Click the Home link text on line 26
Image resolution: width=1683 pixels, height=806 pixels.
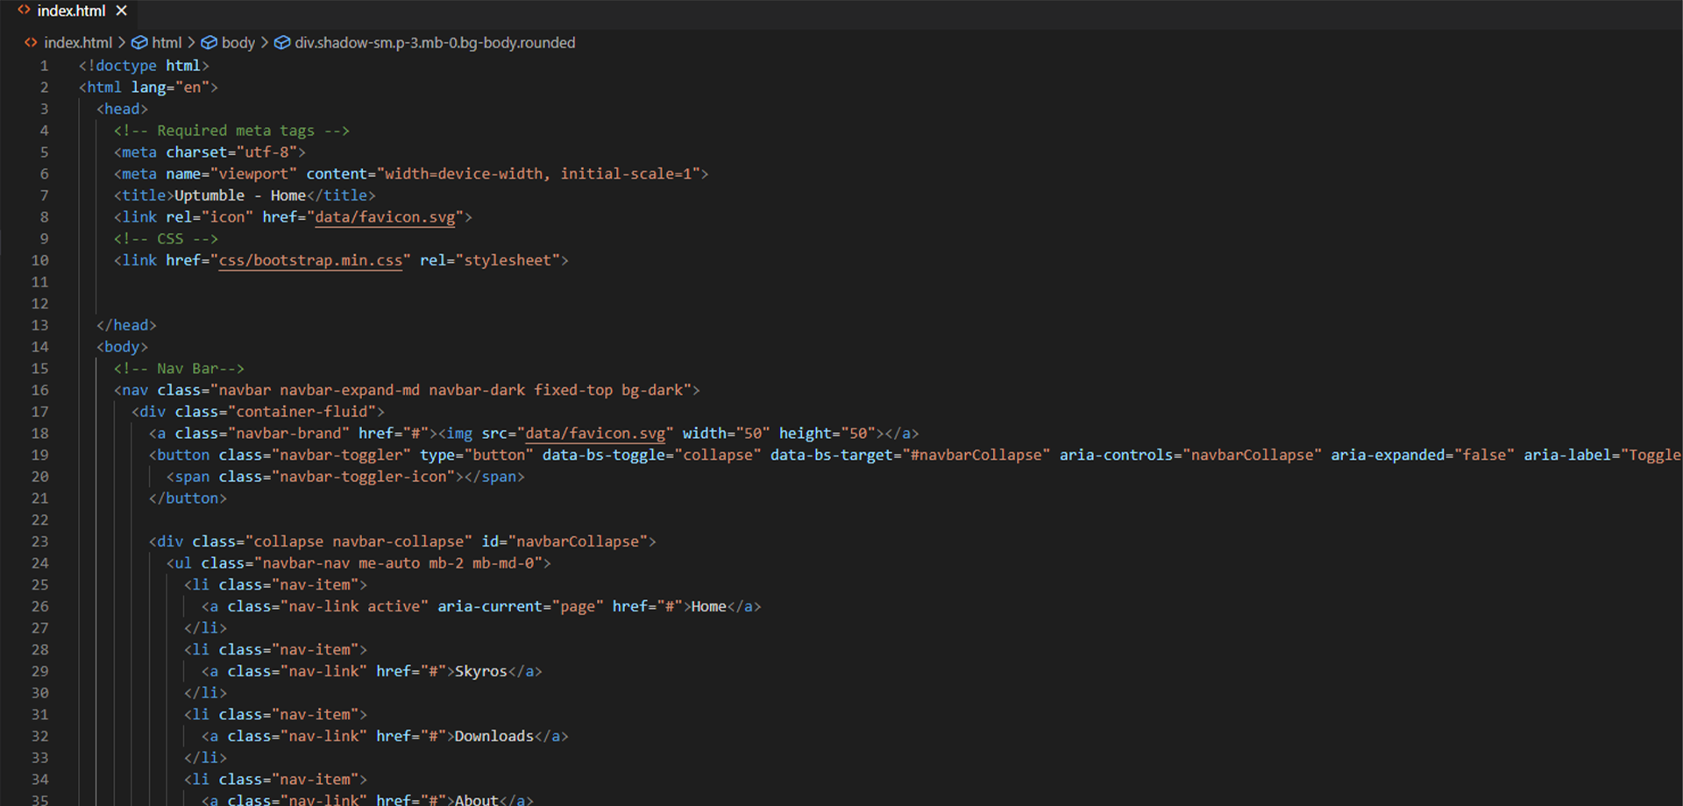(708, 606)
